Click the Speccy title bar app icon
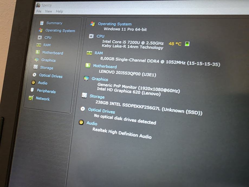249x187 pixels. click(x=38, y=5)
